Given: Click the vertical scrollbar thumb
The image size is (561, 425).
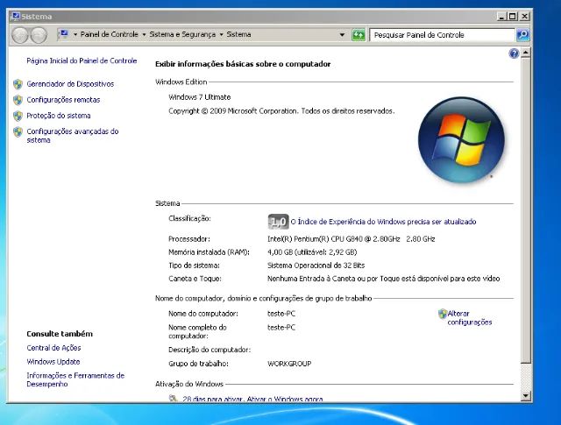Looking at the screenshot, I should tap(526, 210).
